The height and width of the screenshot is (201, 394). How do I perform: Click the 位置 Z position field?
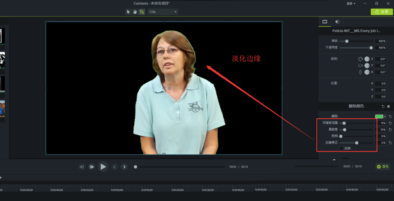click(381, 96)
